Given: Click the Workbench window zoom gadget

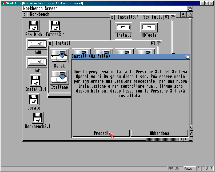Looking at the screenshot, I should pyautogui.click(x=184, y=14).
